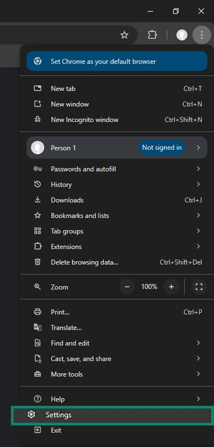Click the New tab icon
The image size is (214, 447).
(x=38, y=88)
